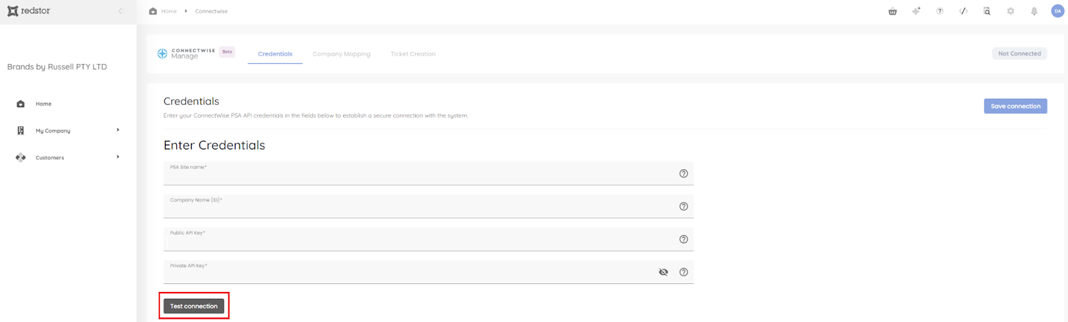
Task: Click the Save connection button
Action: (1015, 106)
